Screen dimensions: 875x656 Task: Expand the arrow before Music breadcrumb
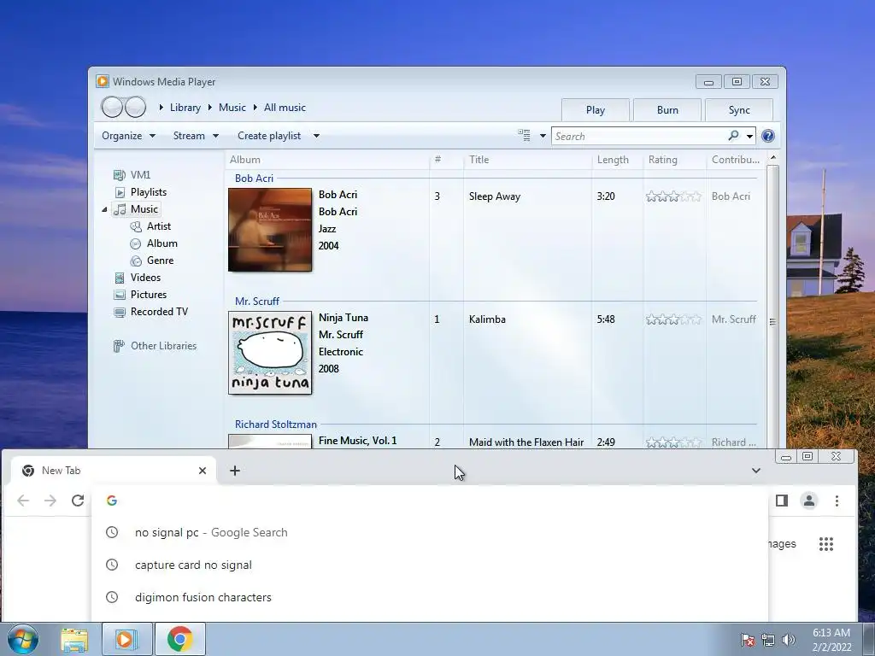click(x=210, y=107)
